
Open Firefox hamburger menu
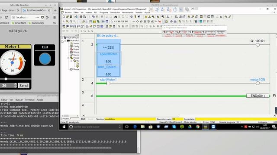tap(55, 17)
